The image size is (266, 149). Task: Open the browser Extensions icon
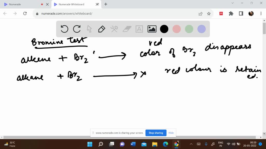pyautogui.click(x=231, y=13)
